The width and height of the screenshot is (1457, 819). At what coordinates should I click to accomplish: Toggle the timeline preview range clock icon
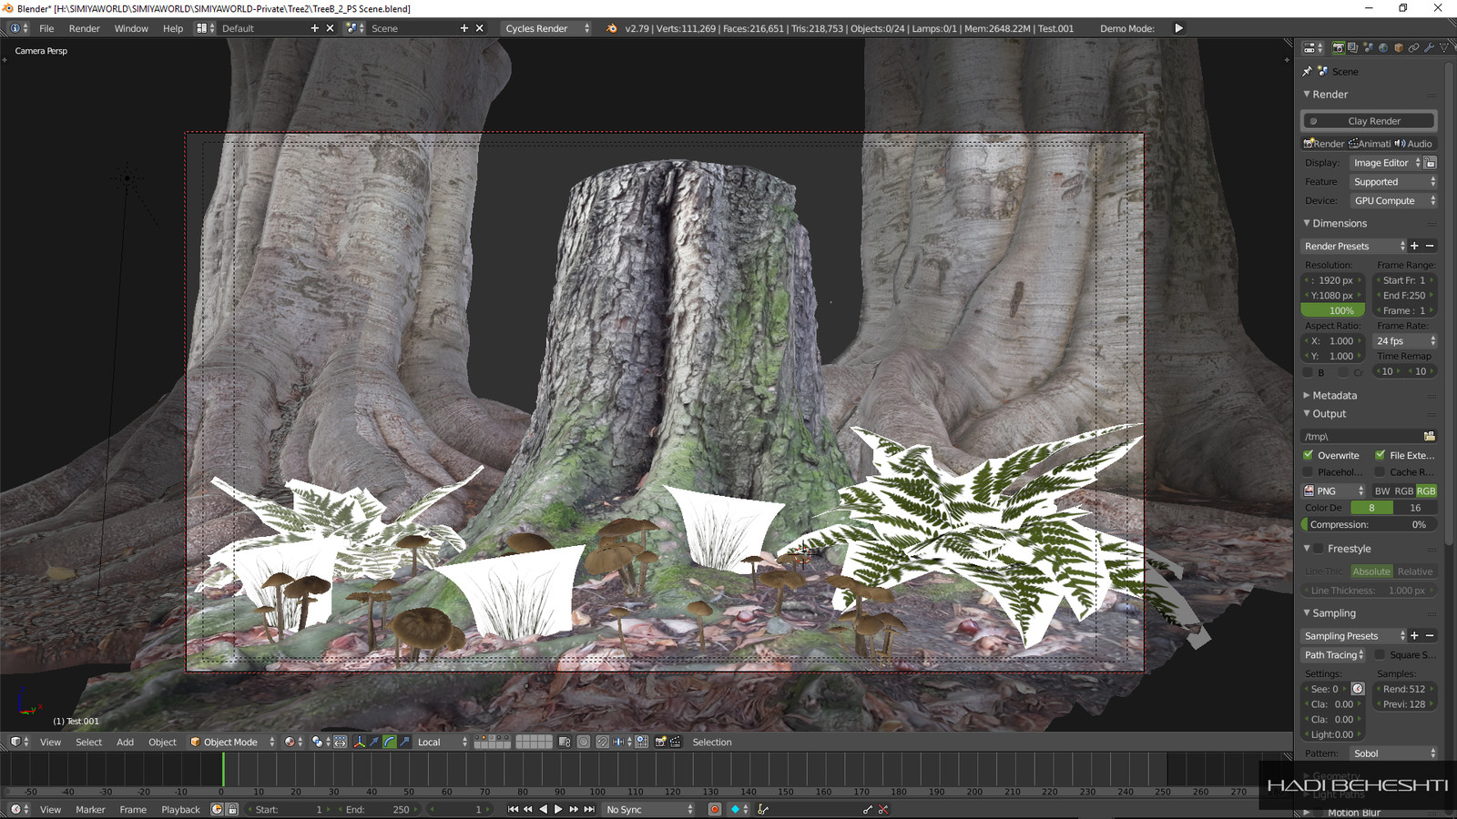coord(217,809)
